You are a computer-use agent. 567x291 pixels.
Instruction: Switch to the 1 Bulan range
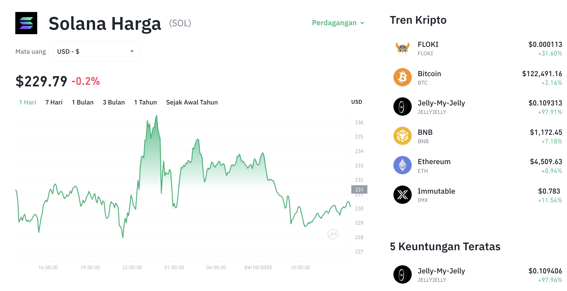[x=83, y=102]
